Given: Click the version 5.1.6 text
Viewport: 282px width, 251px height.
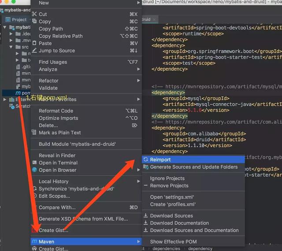Looking at the screenshot, I should 194,110.
